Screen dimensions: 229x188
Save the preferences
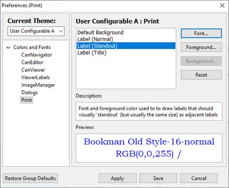click(158, 178)
